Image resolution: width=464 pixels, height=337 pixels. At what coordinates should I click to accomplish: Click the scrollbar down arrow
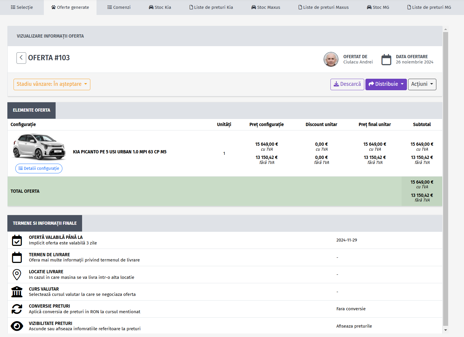click(445, 330)
